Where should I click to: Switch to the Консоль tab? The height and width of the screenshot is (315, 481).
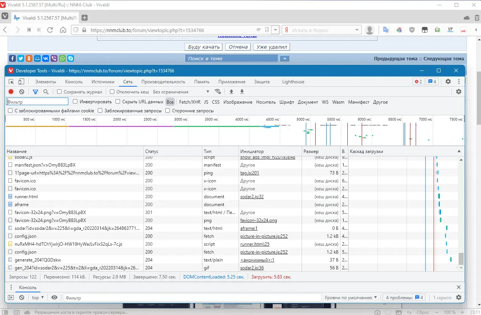click(74, 82)
